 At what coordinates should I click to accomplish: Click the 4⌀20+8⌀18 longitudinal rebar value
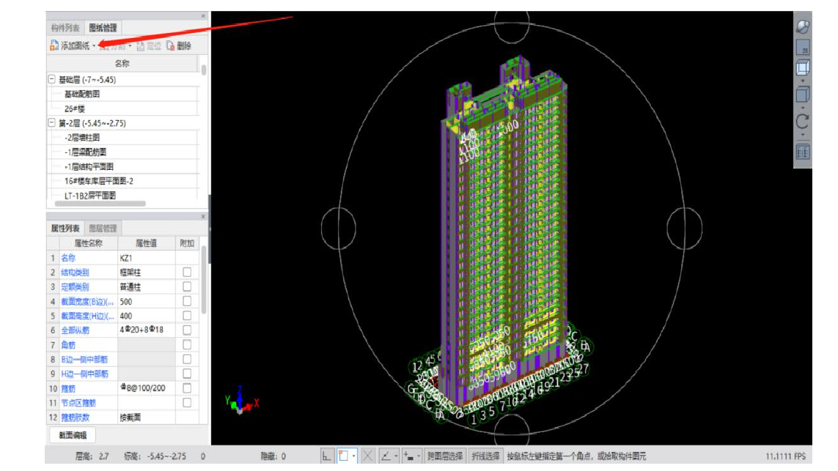(147, 330)
